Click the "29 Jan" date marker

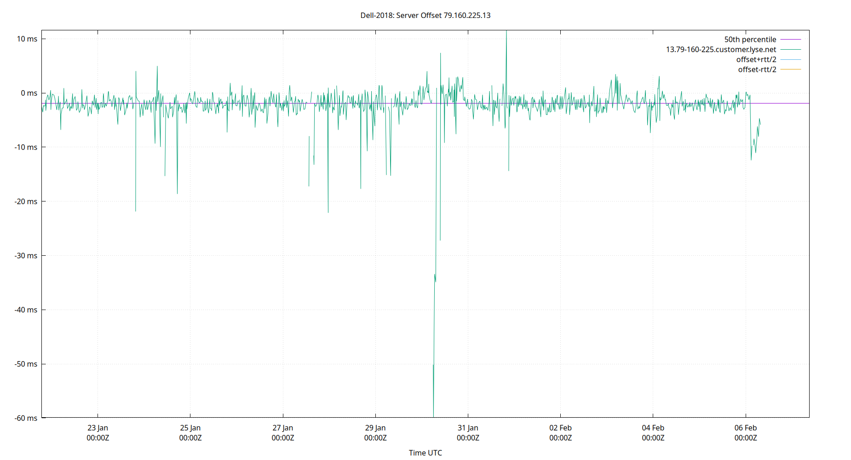(x=375, y=427)
